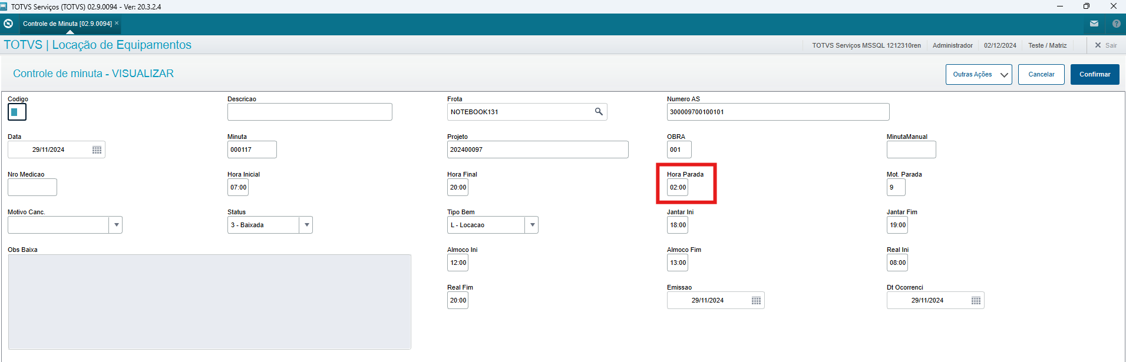Click the Administrador user label
1126x362 pixels.
pyautogui.click(x=952, y=45)
